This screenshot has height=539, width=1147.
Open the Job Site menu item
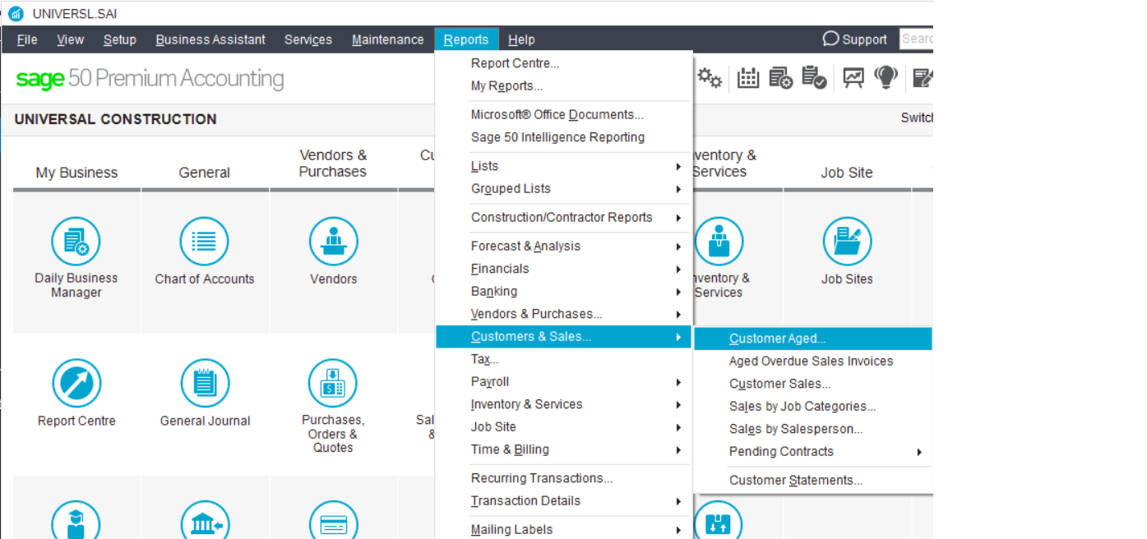(x=563, y=426)
